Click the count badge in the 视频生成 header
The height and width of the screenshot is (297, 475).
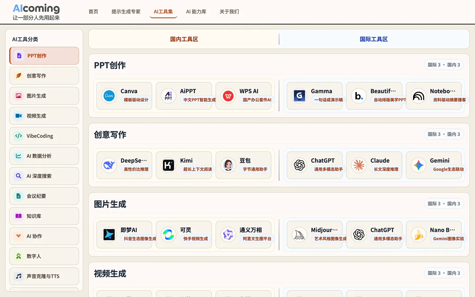coord(444,273)
